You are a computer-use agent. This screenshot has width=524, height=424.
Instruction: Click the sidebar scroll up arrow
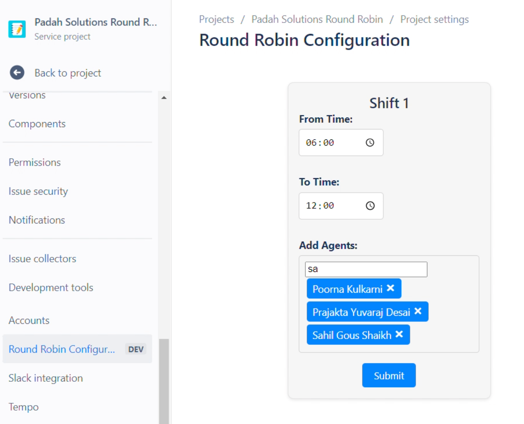coord(164,98)
